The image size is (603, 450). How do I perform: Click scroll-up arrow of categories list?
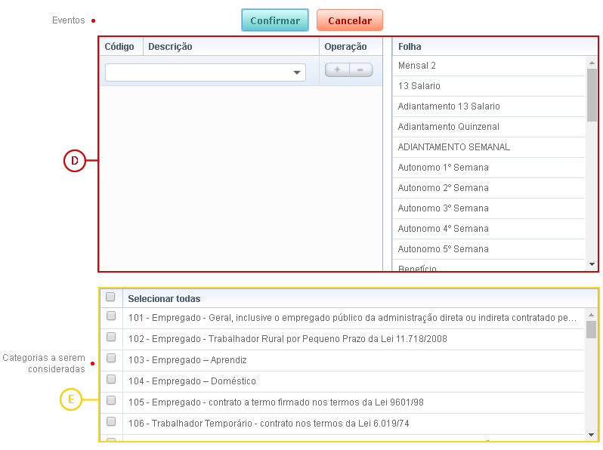click(x=592, y=313)
